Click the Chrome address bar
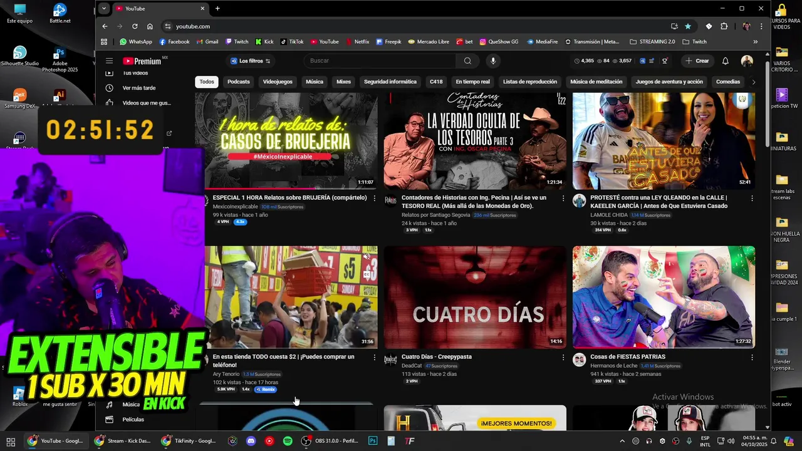Viewport: 802px width, 451px height. [414, 26]
